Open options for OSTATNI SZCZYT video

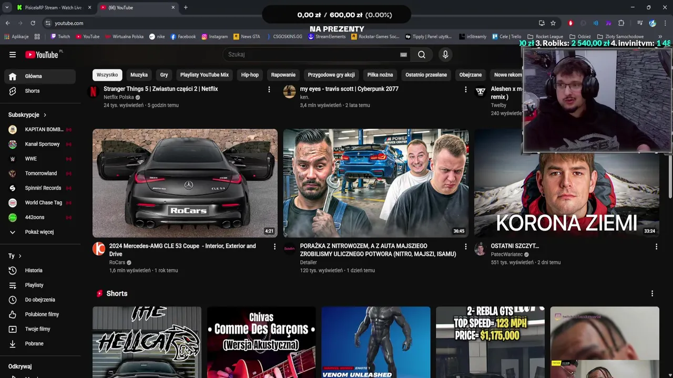click(x=656, y=246)
